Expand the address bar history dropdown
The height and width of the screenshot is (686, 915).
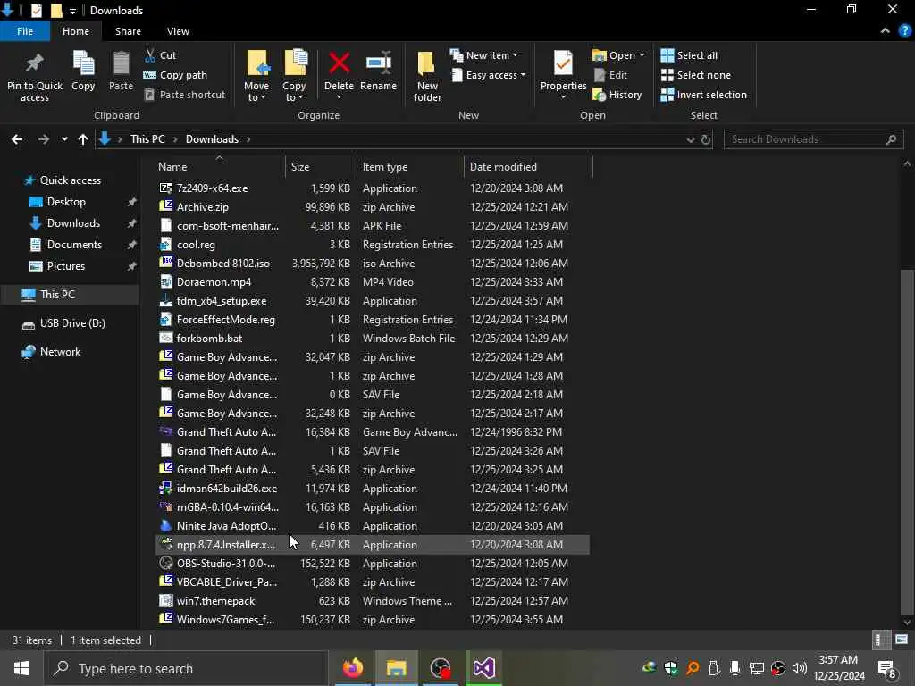click(691, 139)
